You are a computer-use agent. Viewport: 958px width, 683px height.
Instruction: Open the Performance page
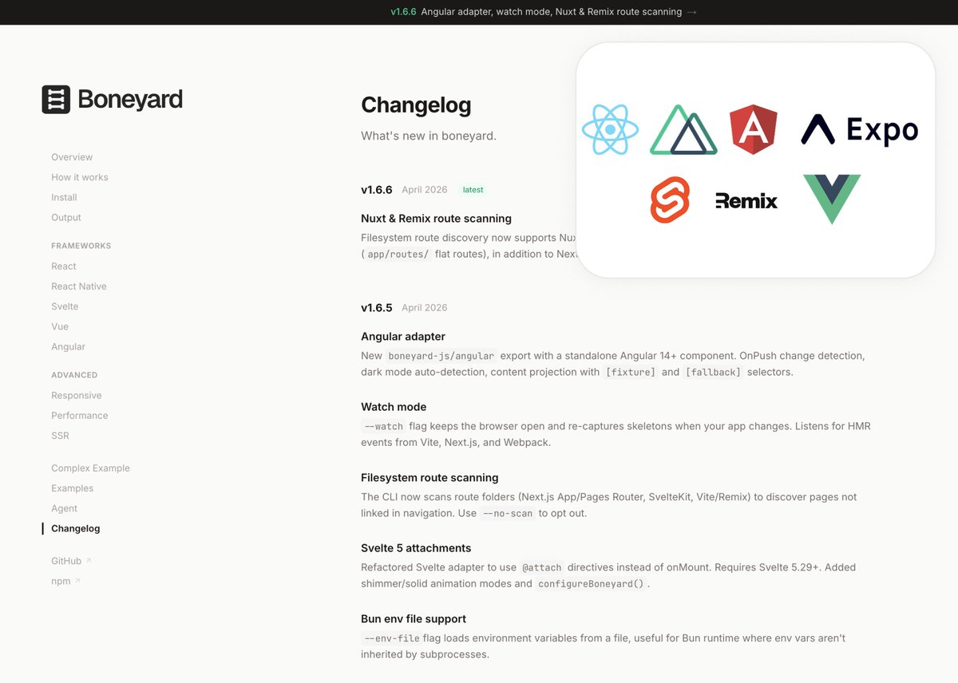point(80,415)
